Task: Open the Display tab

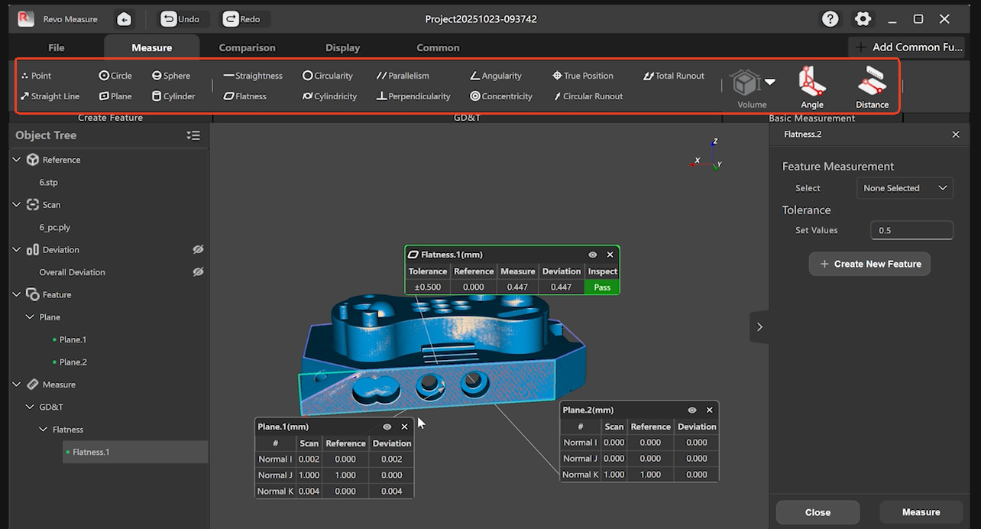Action: pyautogui.click(x=342, y=47)
